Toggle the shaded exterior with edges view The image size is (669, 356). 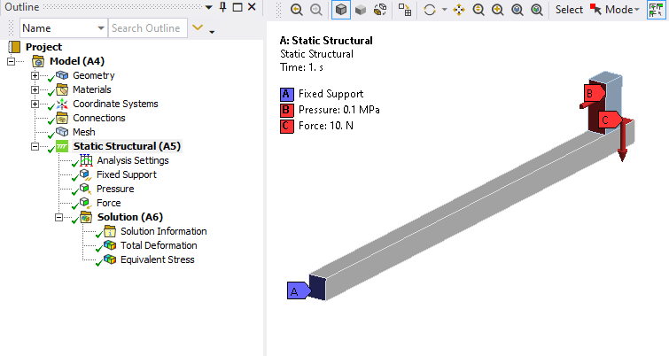[341, 10]
